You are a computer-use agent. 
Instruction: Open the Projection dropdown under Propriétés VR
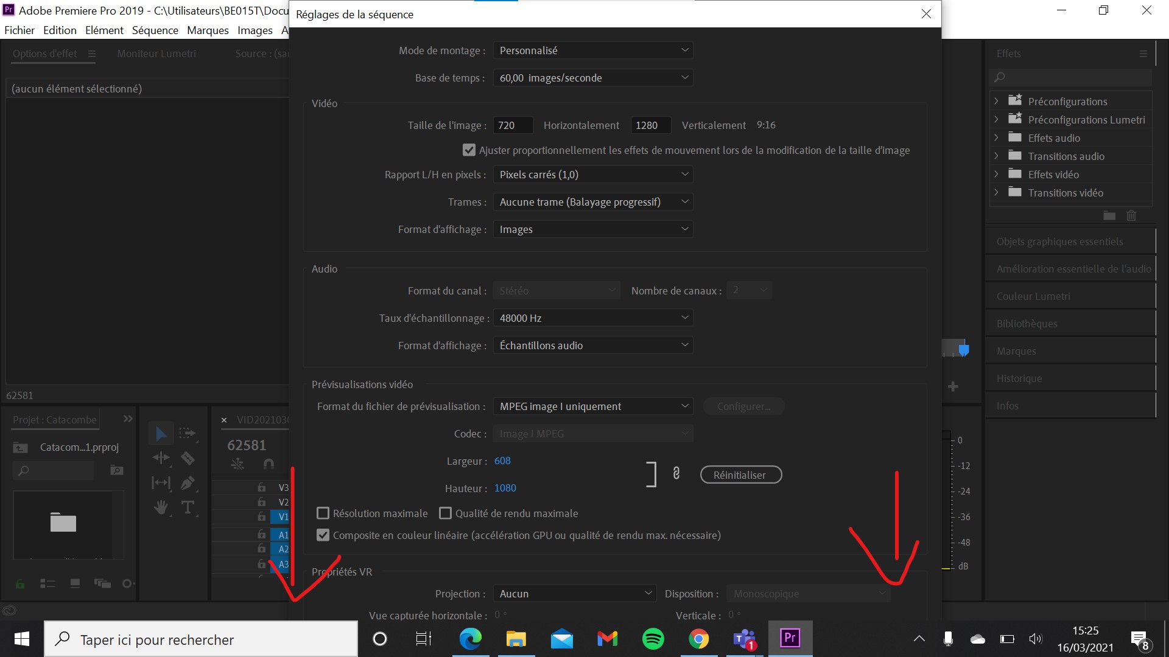(574, 593)
